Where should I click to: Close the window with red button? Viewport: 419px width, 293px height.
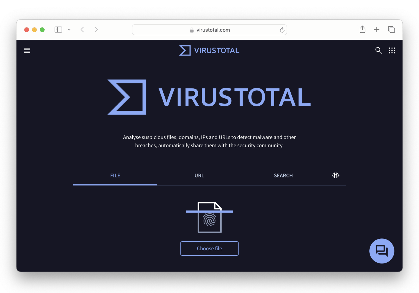pyautogui.click(x=27, y=30)
